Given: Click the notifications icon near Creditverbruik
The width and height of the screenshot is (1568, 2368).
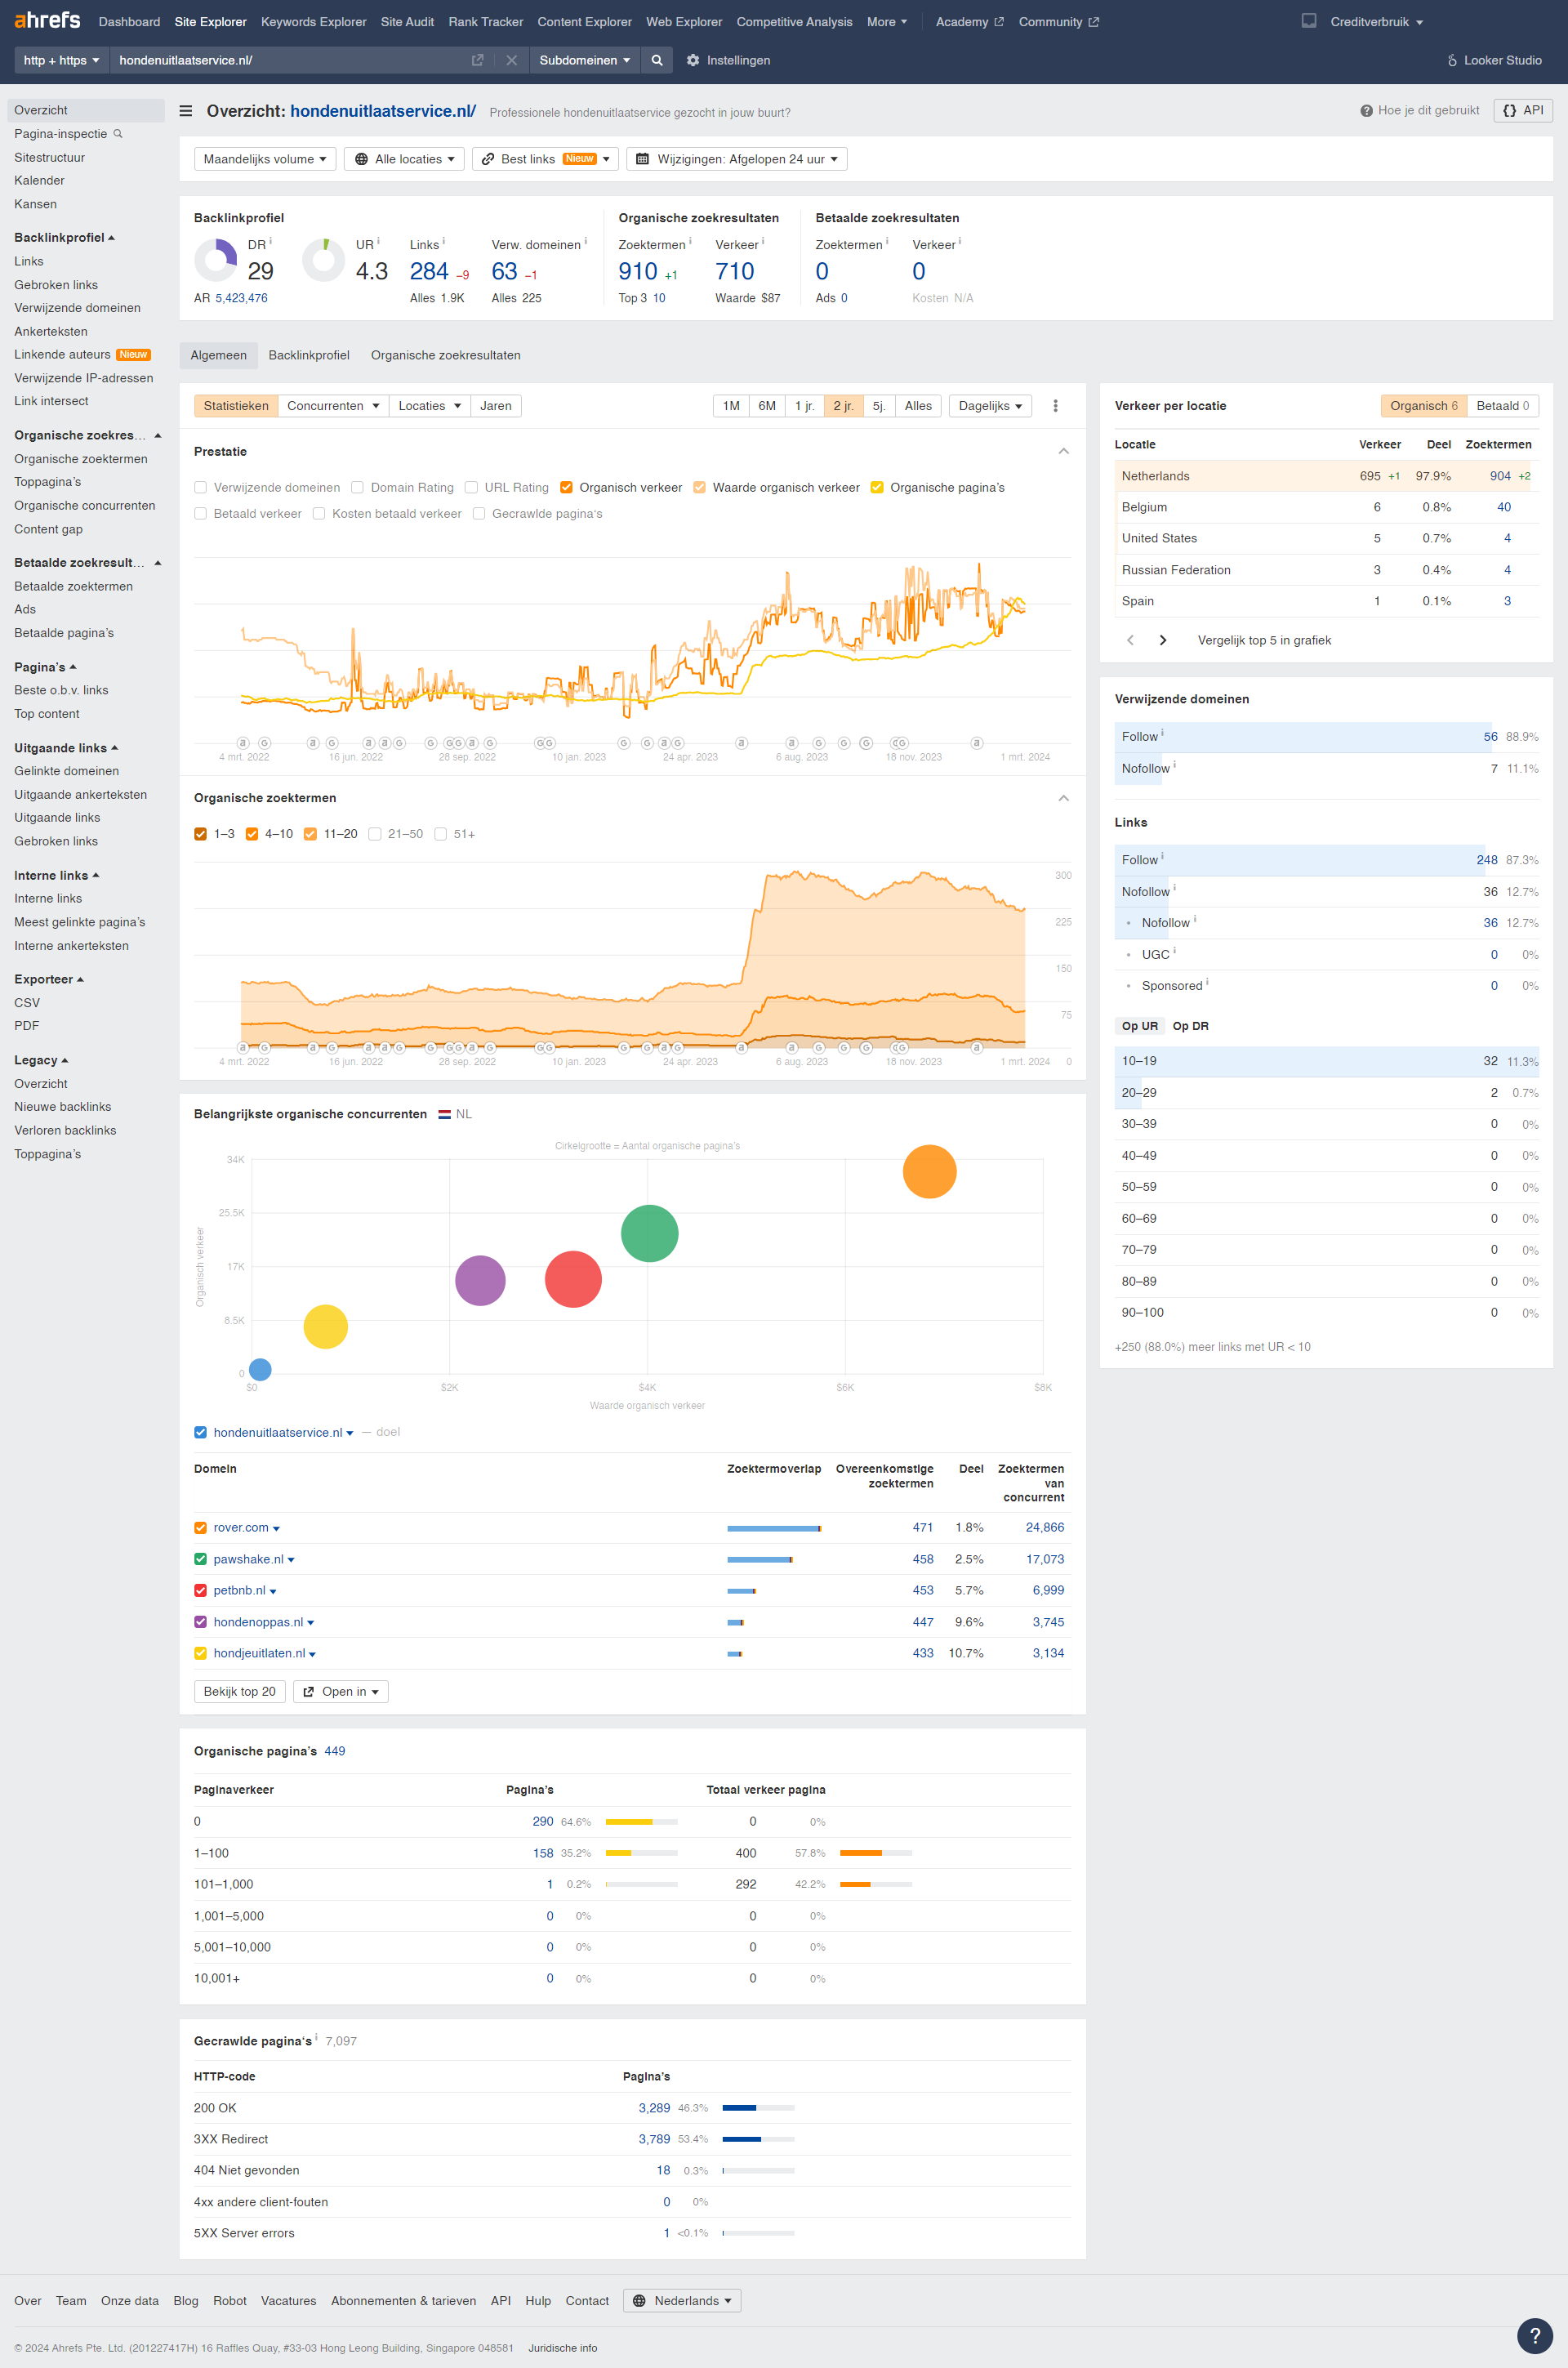Looking at the screenshot, I should click(x=1309, y=21).
